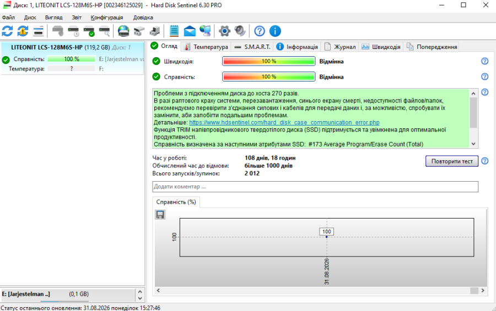The width and height of the screenshot is (496, 311).
Task: Open the Файл menu
Action: coord(8,18)
